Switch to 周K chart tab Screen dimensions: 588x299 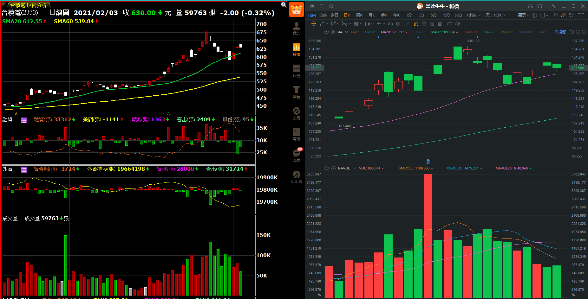(x=359, y=15)
